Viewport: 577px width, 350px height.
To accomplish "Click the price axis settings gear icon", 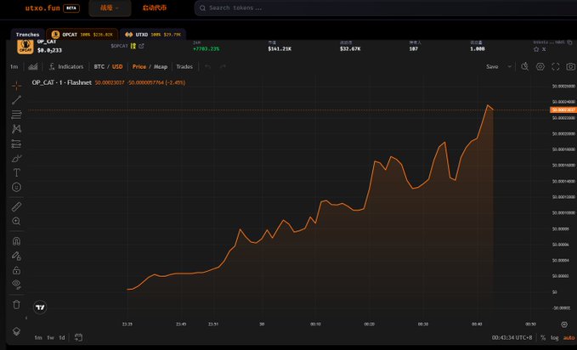I will coord(564,325).
